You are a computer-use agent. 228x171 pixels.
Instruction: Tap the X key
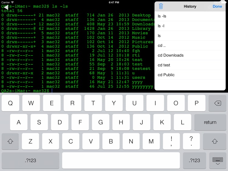tap(50, 141)
